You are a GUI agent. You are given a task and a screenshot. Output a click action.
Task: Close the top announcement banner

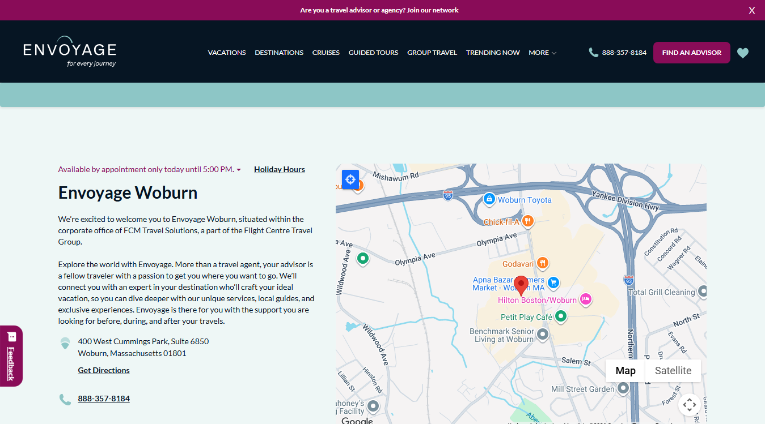click(x=752, y=10)
